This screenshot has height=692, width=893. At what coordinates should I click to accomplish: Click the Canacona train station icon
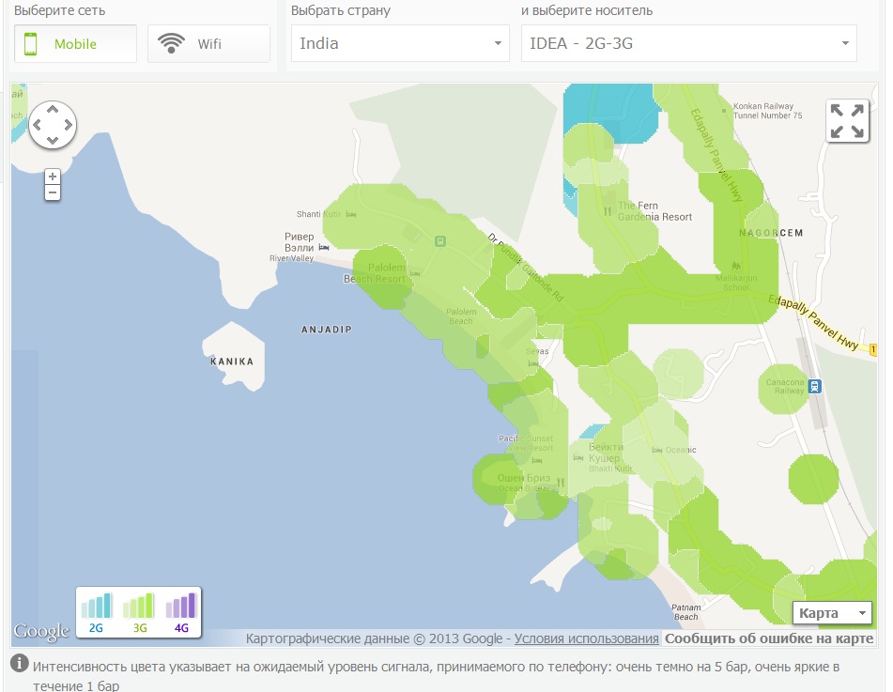(815, 385)
